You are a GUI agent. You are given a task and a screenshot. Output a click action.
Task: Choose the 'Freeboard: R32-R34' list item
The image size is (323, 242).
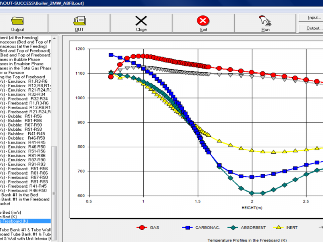(x=24, y=99)
